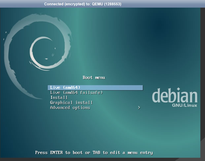Open the Advanced options submenu
The image size is (205, 161).
(70, 107)
